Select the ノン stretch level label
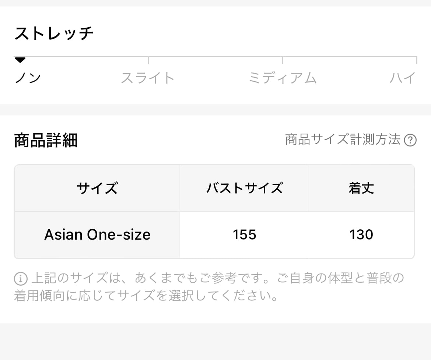This screenshot has width=431, height=360. (28, 78)
